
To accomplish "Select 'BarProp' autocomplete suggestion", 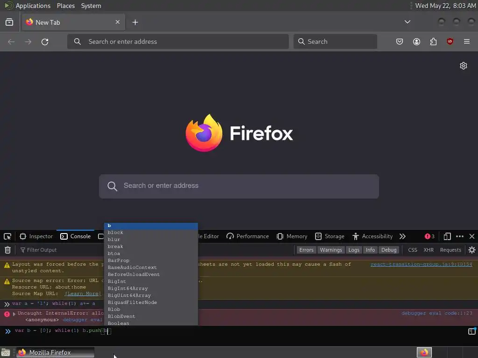I will (x=151, y=261).
